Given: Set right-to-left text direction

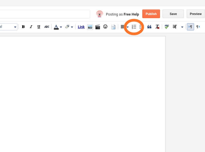Looking at the screenshot, I should 198,27.
